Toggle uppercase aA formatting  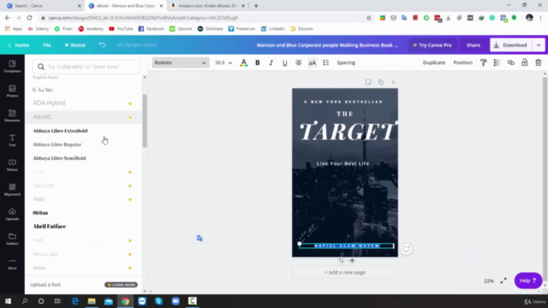click(x=312, y=62)
